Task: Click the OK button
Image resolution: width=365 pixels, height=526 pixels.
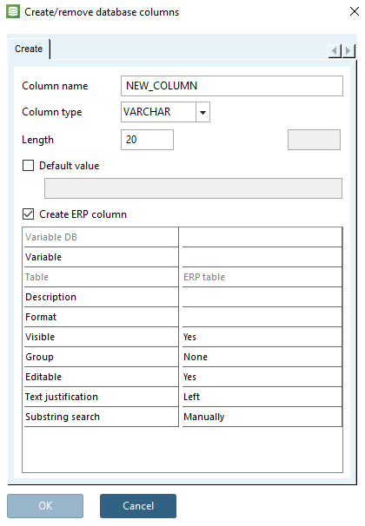Action: 45,505
